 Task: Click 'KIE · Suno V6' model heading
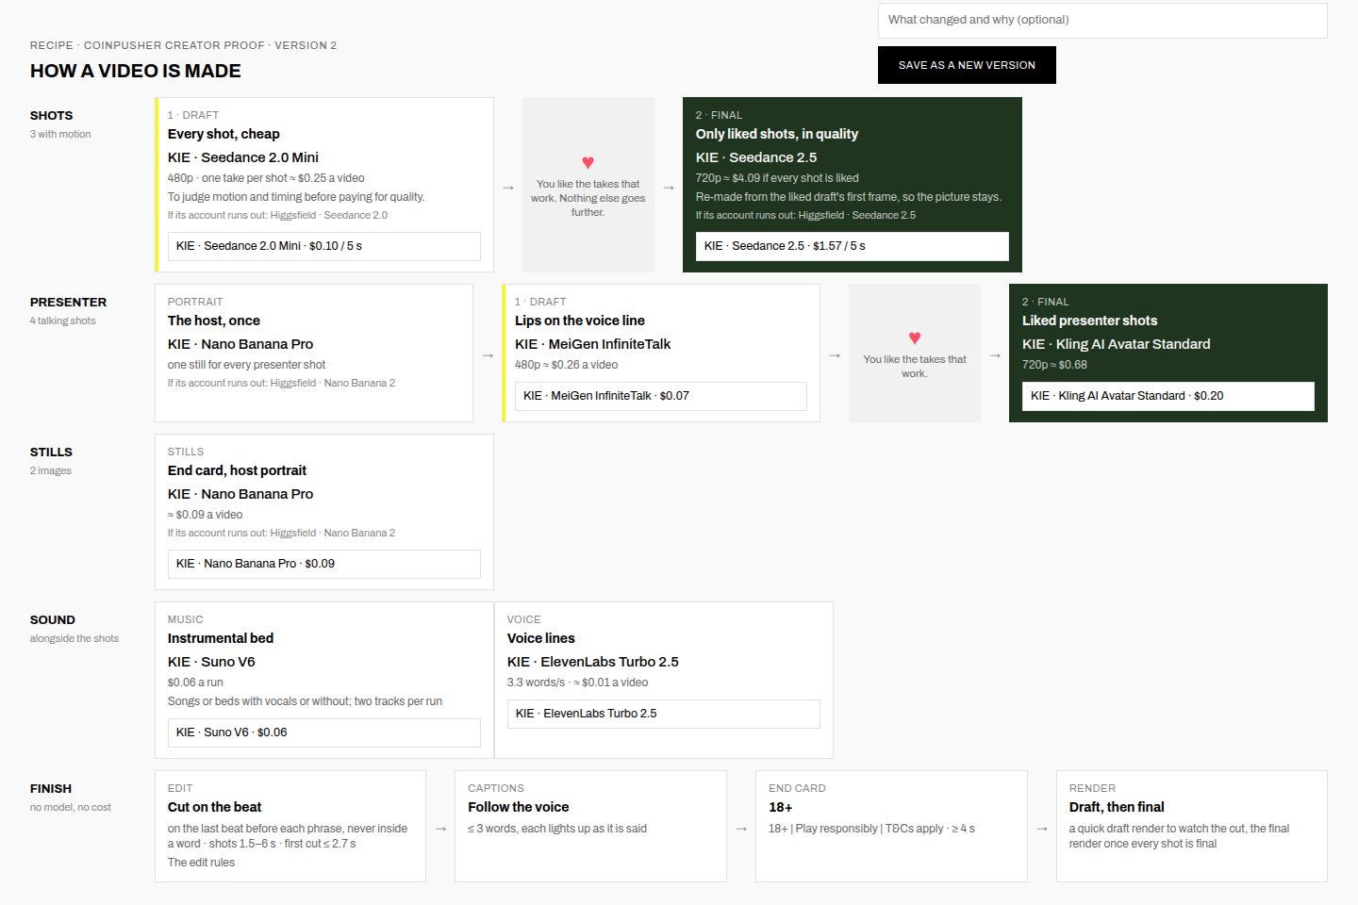point(211,662)
